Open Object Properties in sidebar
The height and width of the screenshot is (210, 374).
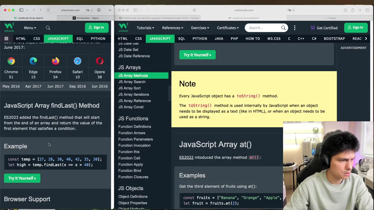[133, 203]
